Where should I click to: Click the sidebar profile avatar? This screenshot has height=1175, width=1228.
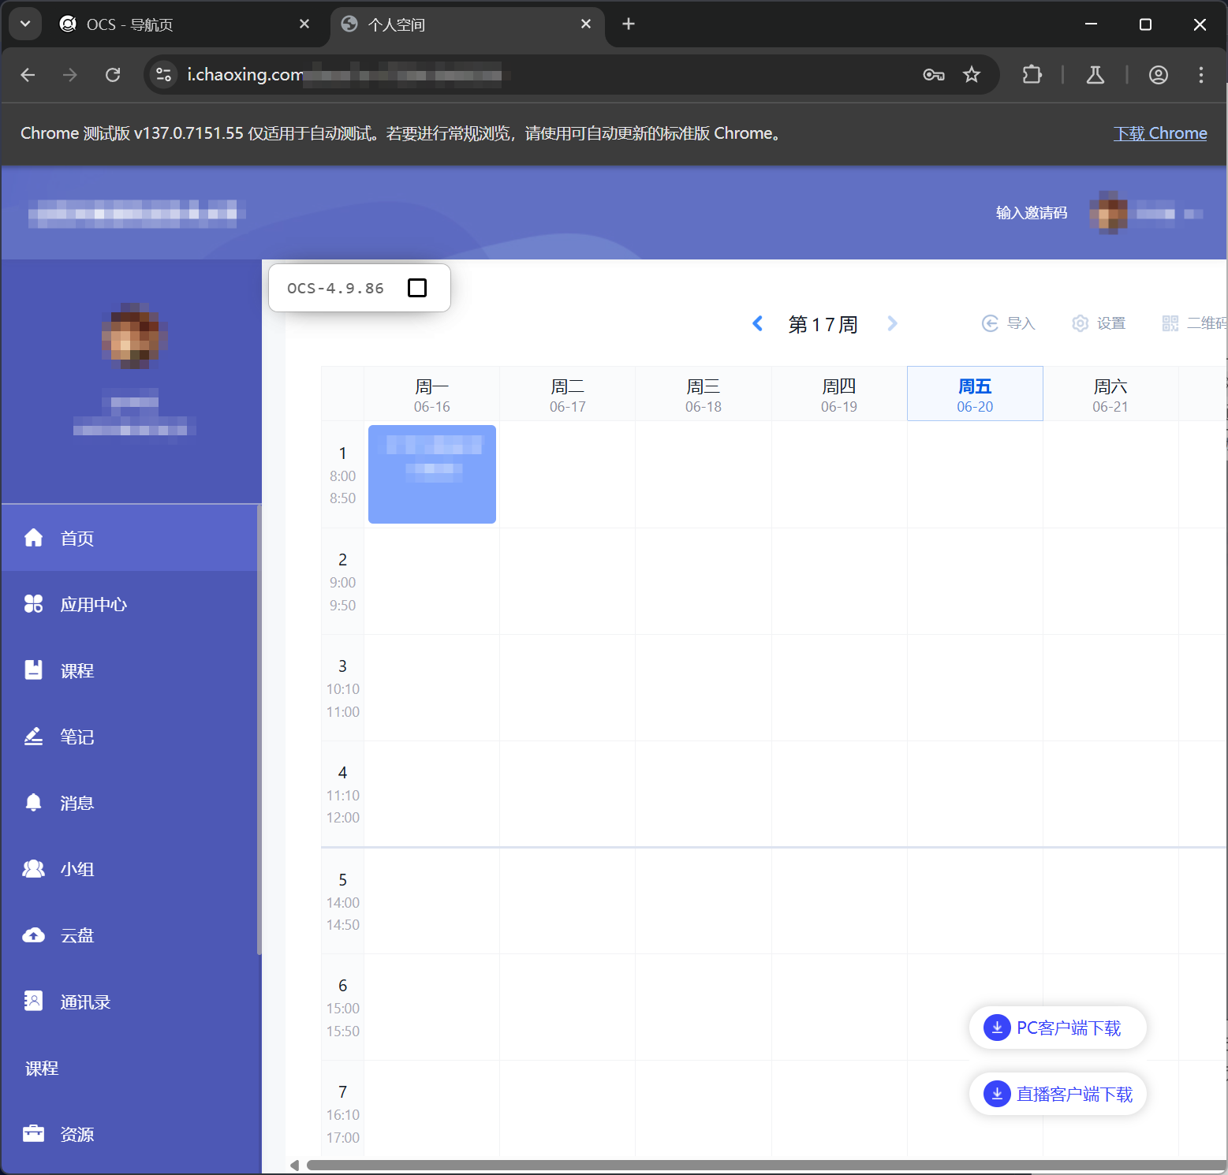pos(135,336)
